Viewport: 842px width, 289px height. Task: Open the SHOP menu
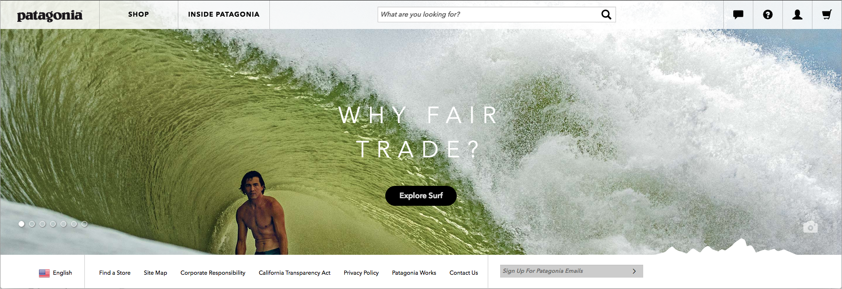pos(138,14)
